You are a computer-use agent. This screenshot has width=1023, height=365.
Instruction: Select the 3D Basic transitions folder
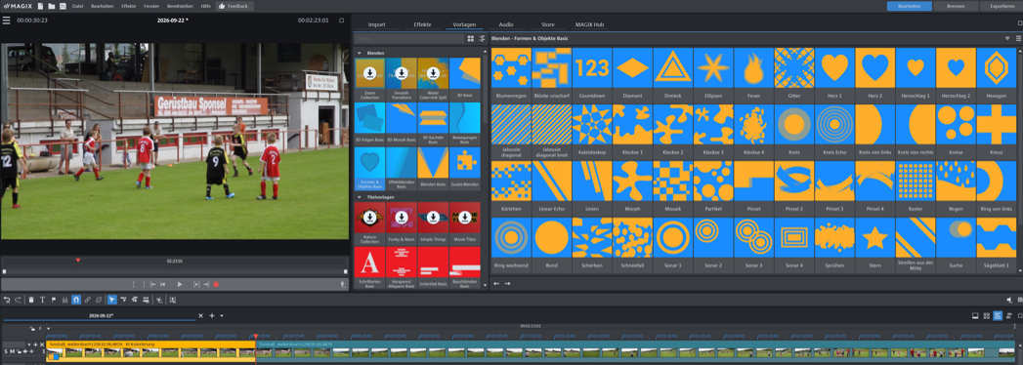click(465, 77)
